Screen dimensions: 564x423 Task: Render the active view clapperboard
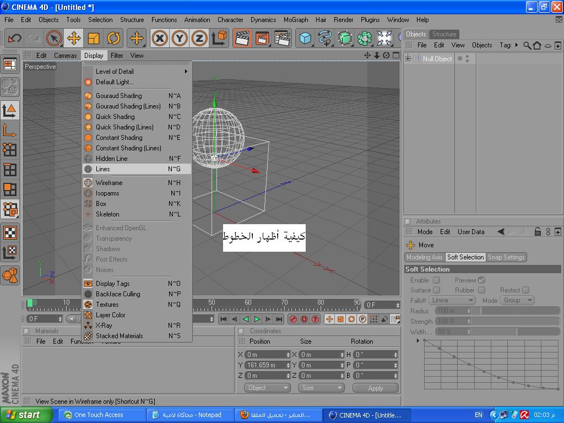[242, 38]
